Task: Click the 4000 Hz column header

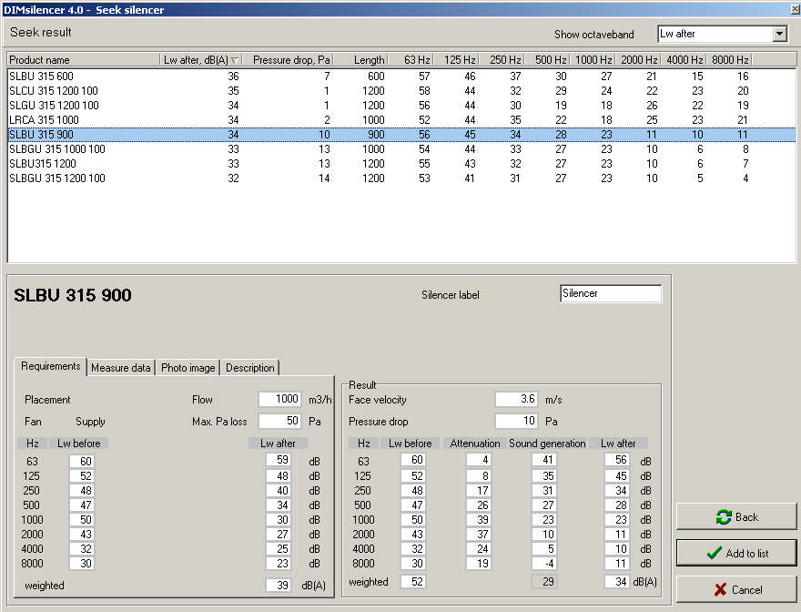Action: click(684, 60)
